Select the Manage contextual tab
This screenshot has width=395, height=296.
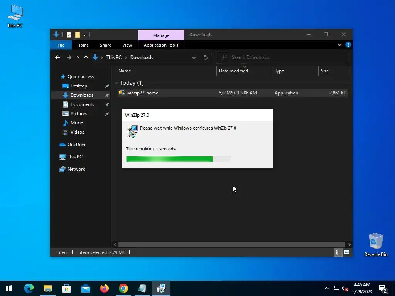(161, 35)
